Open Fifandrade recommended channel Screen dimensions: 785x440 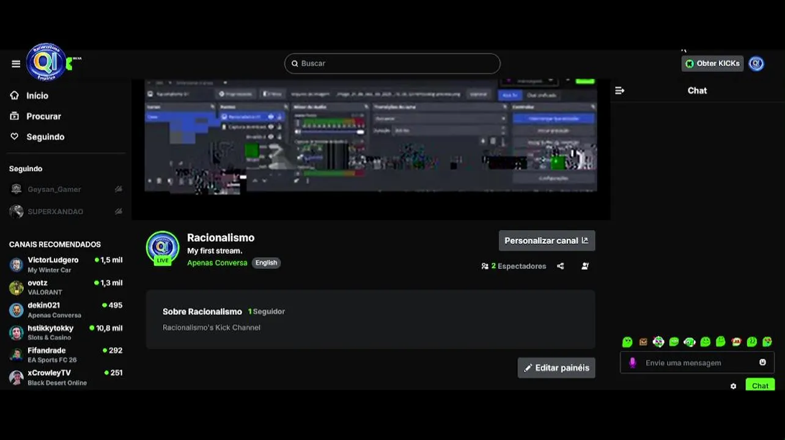pos(66,355)
